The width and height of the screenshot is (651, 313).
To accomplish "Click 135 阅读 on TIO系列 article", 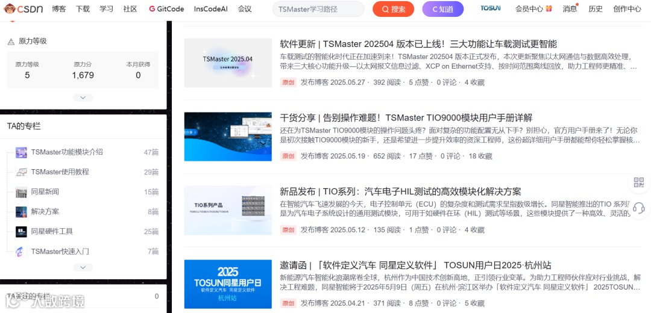I will [387, 230].
